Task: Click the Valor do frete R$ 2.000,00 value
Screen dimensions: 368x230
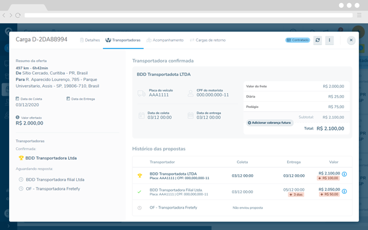Action: click(333, 86)
